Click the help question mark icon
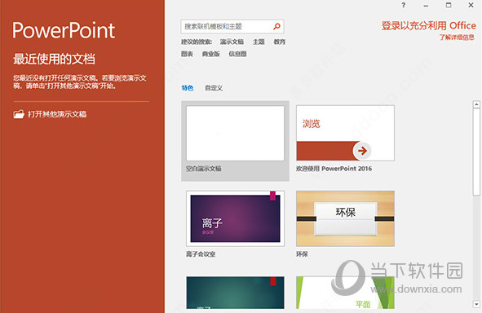This screenshot has height=313, width=482. point(404,5)
